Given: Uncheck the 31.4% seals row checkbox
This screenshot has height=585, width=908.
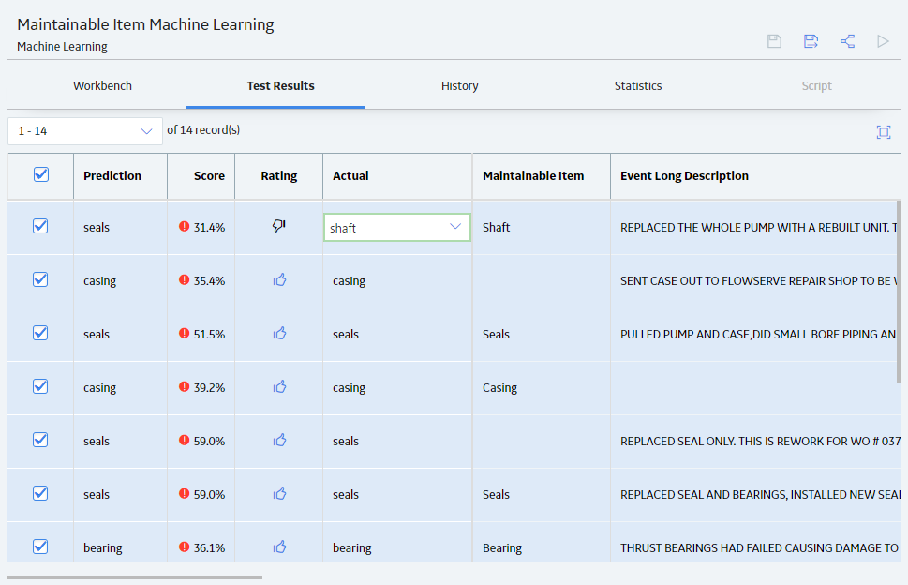Looking at the screenshot, I should coord(40,226).
